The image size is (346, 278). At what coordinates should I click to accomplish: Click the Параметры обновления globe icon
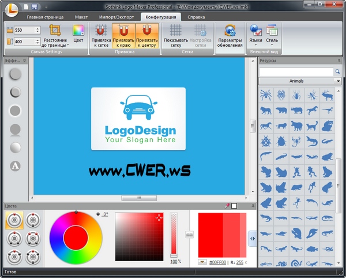click(230, 31)
